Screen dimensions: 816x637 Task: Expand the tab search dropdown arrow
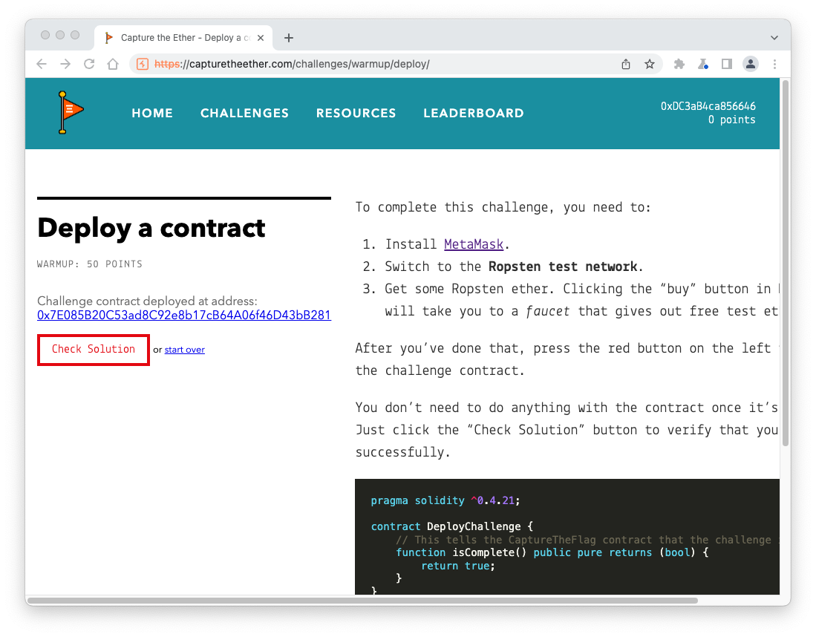click(x=774, y=37)
